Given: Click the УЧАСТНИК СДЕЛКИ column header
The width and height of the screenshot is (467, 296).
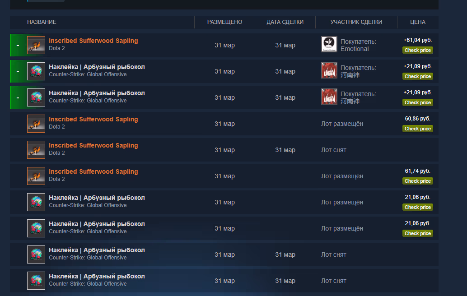Looking at the screenshot, I should coord(356,22).
